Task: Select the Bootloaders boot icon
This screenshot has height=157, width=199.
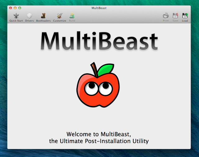Action: point(43,16)
